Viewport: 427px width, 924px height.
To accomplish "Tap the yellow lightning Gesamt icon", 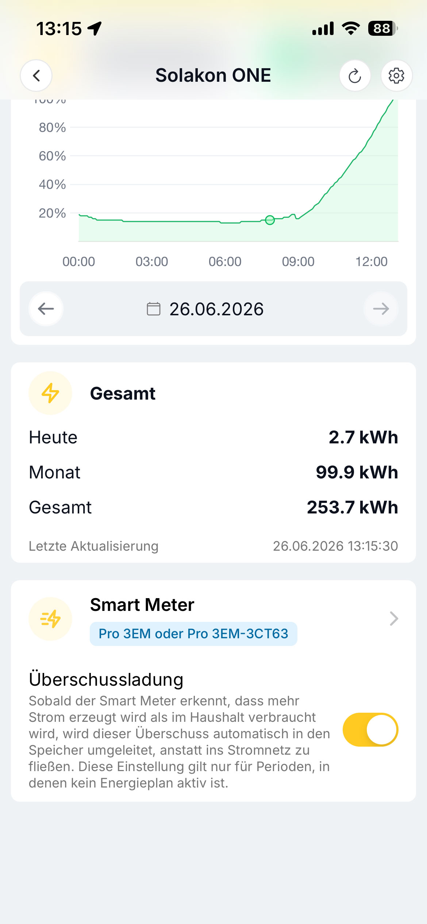I will pyautogui.click(x=50, y=393).
